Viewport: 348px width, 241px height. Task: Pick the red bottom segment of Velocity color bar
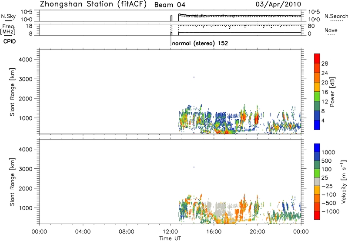point(317,215)
